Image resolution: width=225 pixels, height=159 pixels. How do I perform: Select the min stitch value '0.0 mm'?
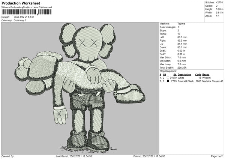point(181,61)
